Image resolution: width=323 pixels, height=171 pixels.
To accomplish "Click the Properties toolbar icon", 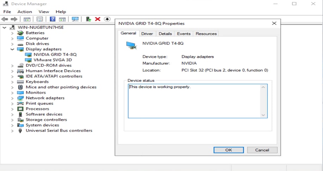I will point(39,19).
